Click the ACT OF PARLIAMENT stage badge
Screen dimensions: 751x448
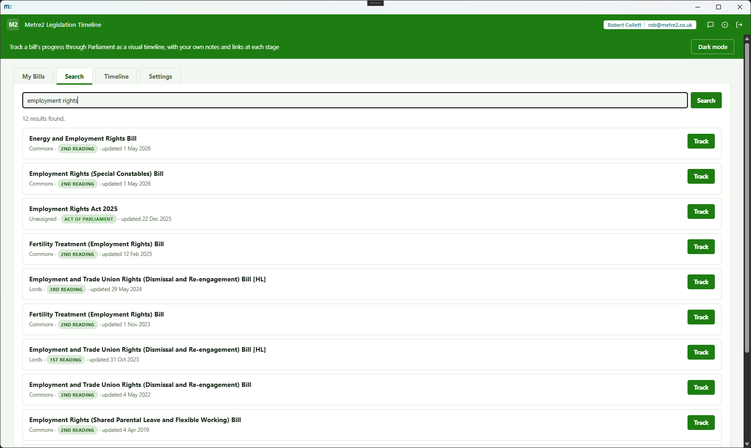89,219
